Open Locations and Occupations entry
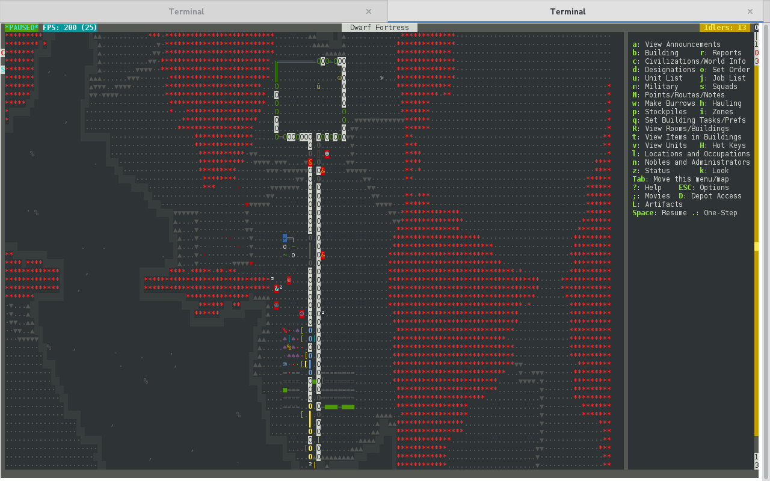 [691, 154]
